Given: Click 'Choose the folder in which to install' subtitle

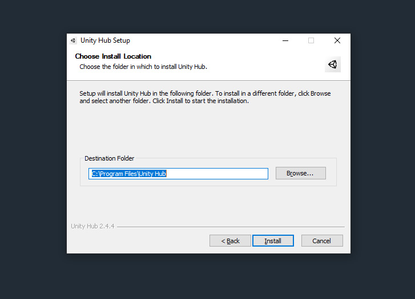Looking at the screenshot, I should tap(143, 67).
